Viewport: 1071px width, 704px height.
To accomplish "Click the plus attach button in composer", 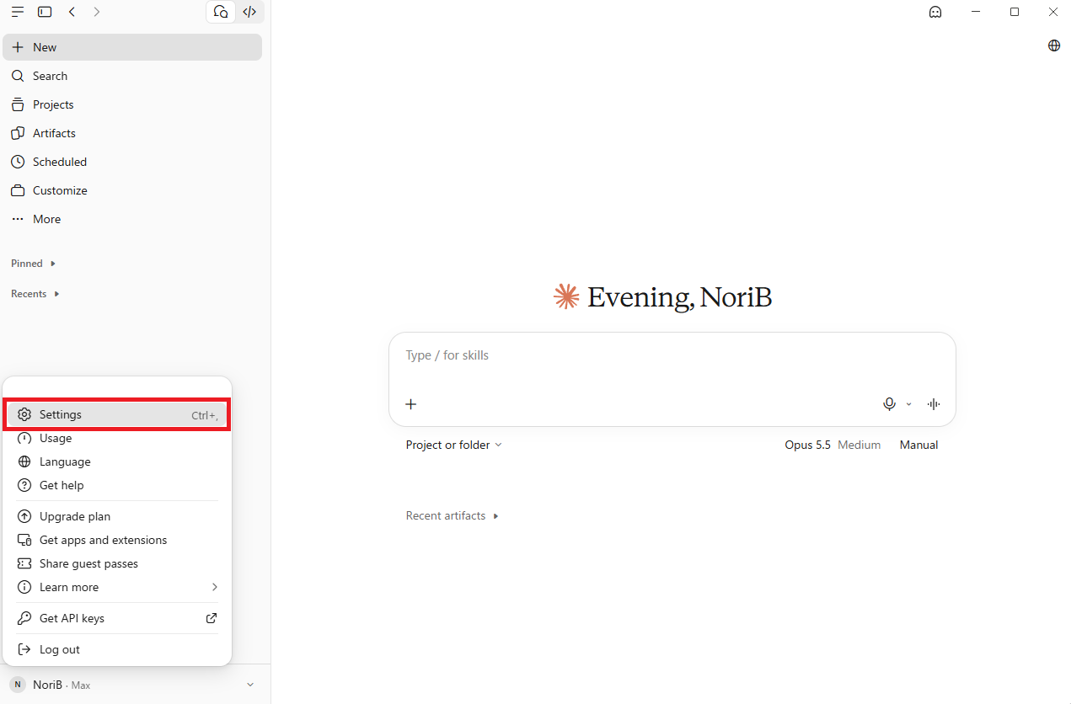I will pyautogui.click(x=411, y=404).
